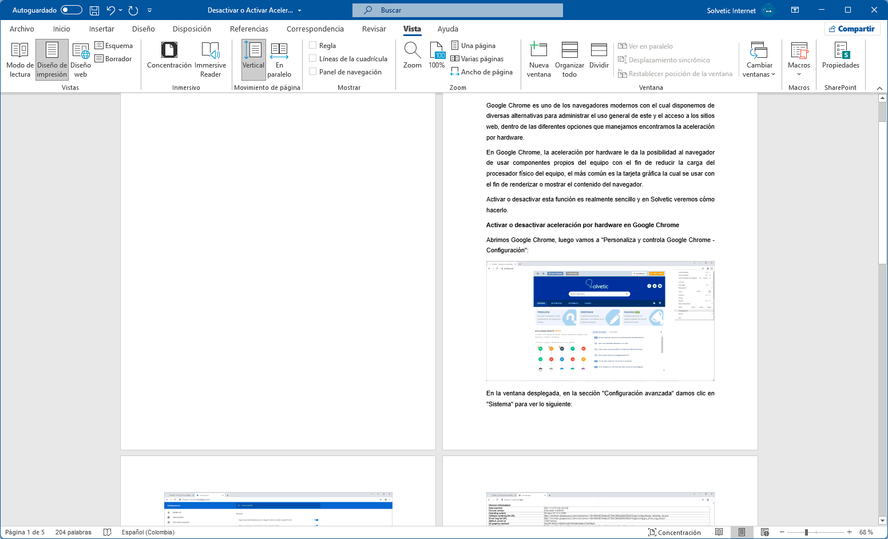Save the document with the disk icon
888x539 pixels.
94,10
